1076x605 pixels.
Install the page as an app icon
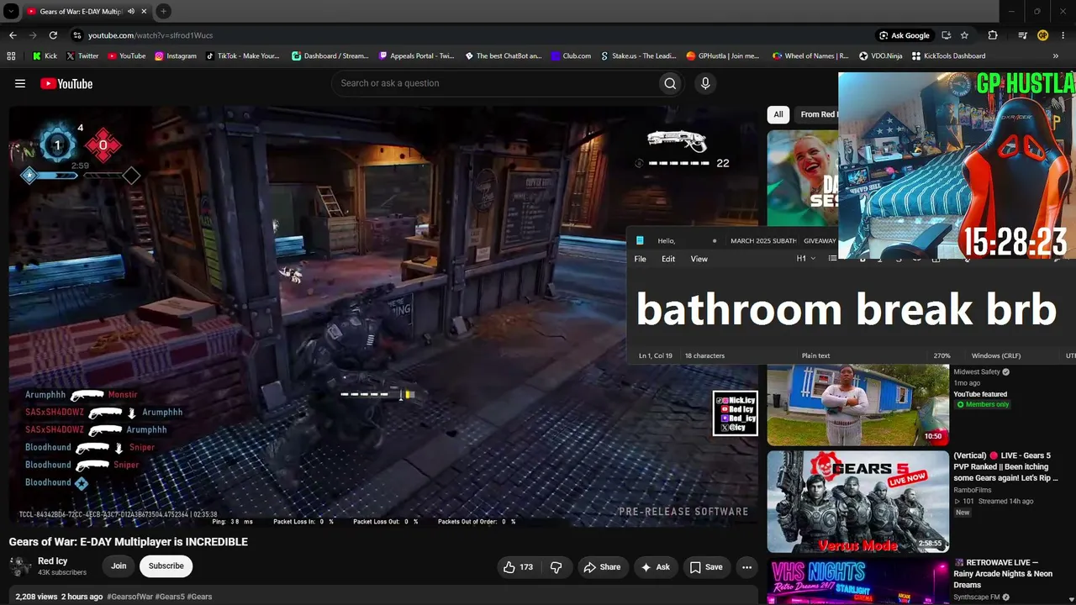click(947, 35)
